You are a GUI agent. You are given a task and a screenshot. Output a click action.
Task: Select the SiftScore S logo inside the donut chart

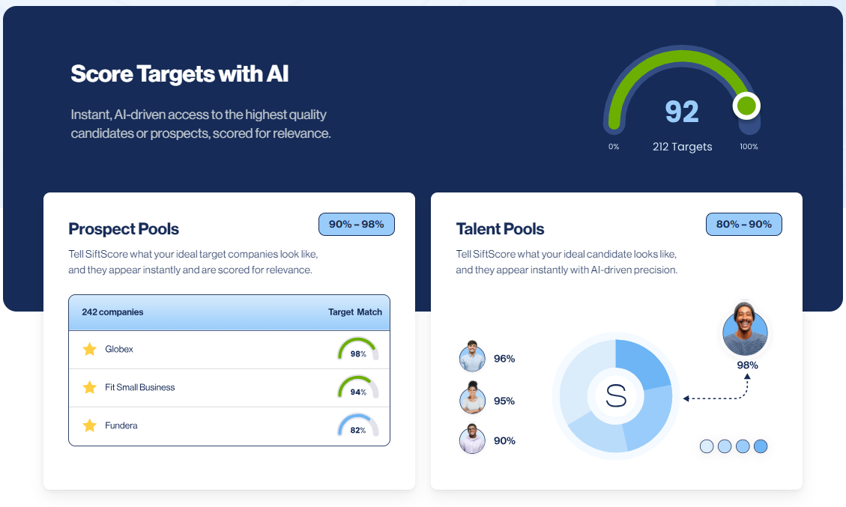click(x=614, y=396)
